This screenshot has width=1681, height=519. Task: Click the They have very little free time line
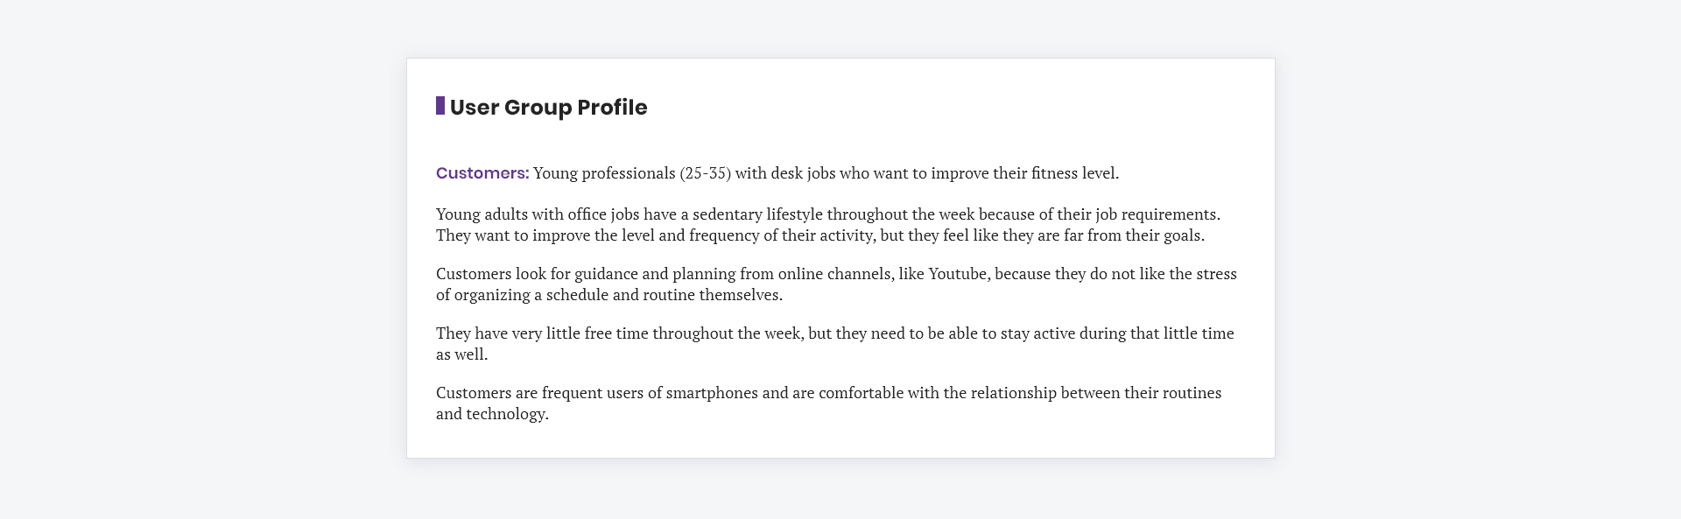click(x=835, y=333)
